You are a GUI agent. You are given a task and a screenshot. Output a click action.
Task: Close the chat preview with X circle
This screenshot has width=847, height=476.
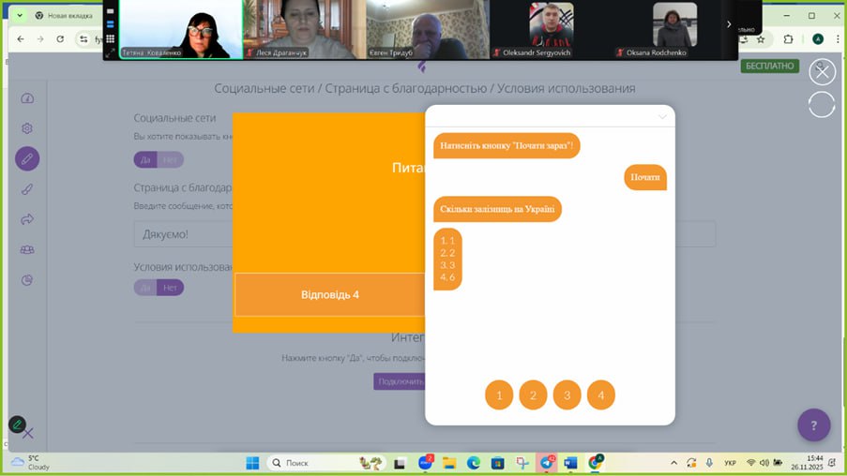822,72
